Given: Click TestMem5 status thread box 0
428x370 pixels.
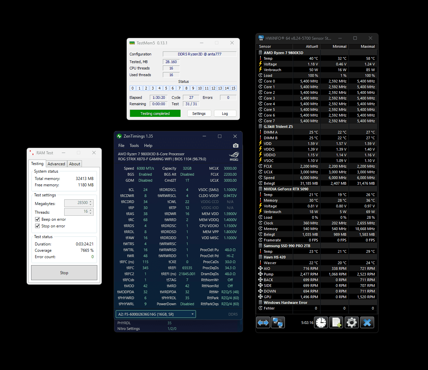Looking at the screenshot, I should tap(133, 88).
